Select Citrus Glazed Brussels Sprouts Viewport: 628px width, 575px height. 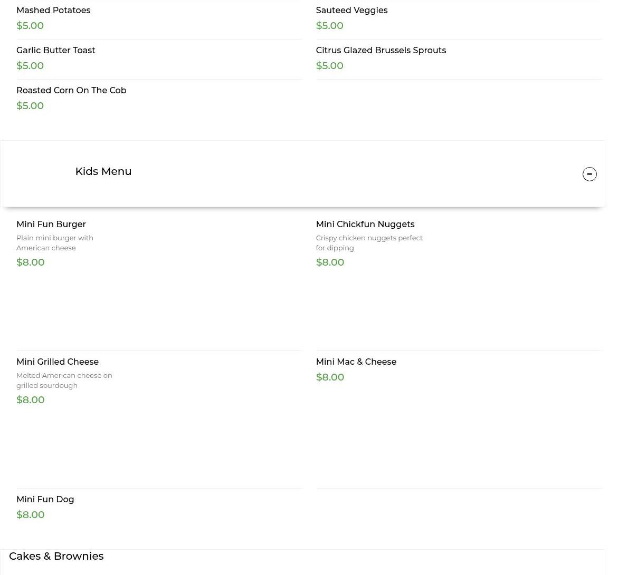380,51
